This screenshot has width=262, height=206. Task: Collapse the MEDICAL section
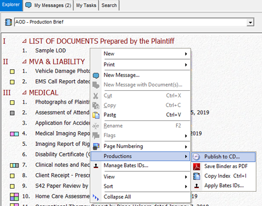coord(24,92)
